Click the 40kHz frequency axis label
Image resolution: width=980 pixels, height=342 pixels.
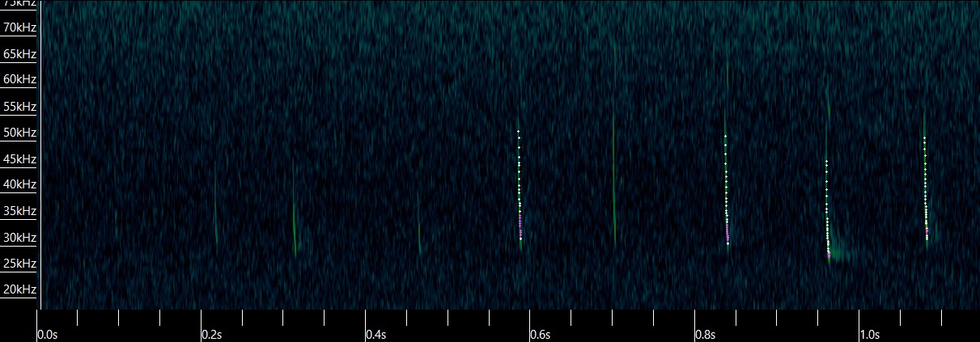(19, 184)
